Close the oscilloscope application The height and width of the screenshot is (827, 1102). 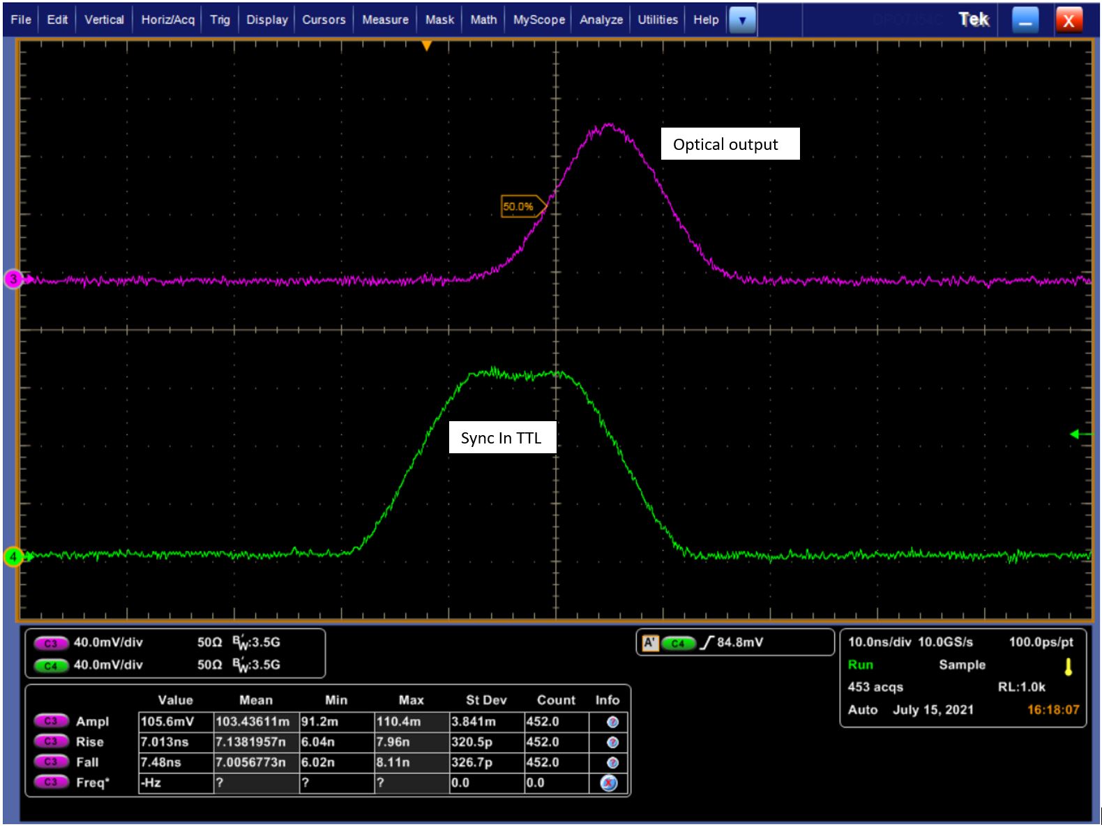pos(1069,20)
